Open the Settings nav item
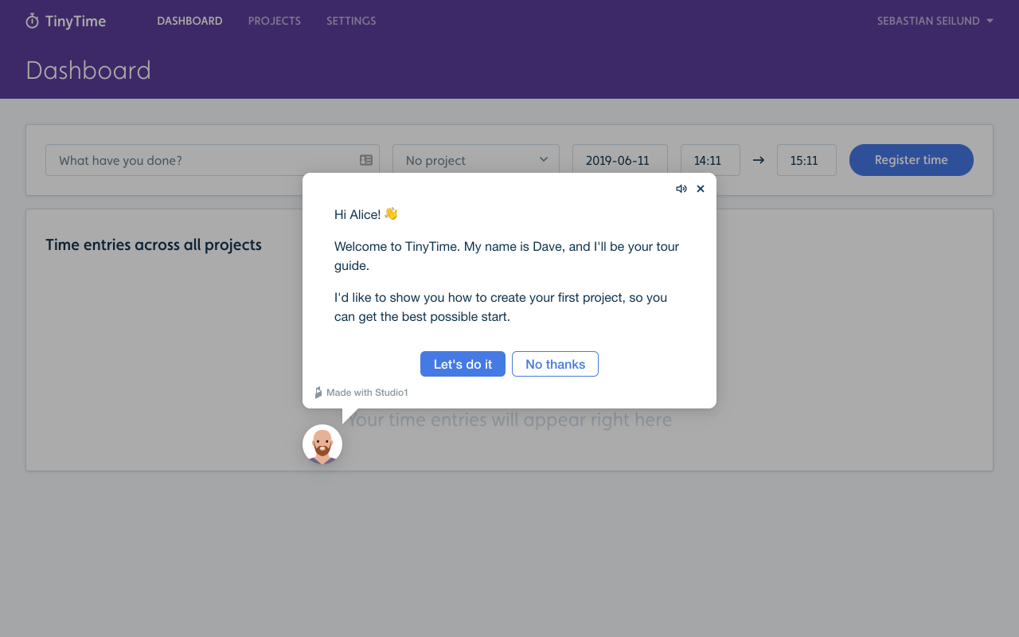This screenshot has height=637, width=1019. (x=351, y=21)
